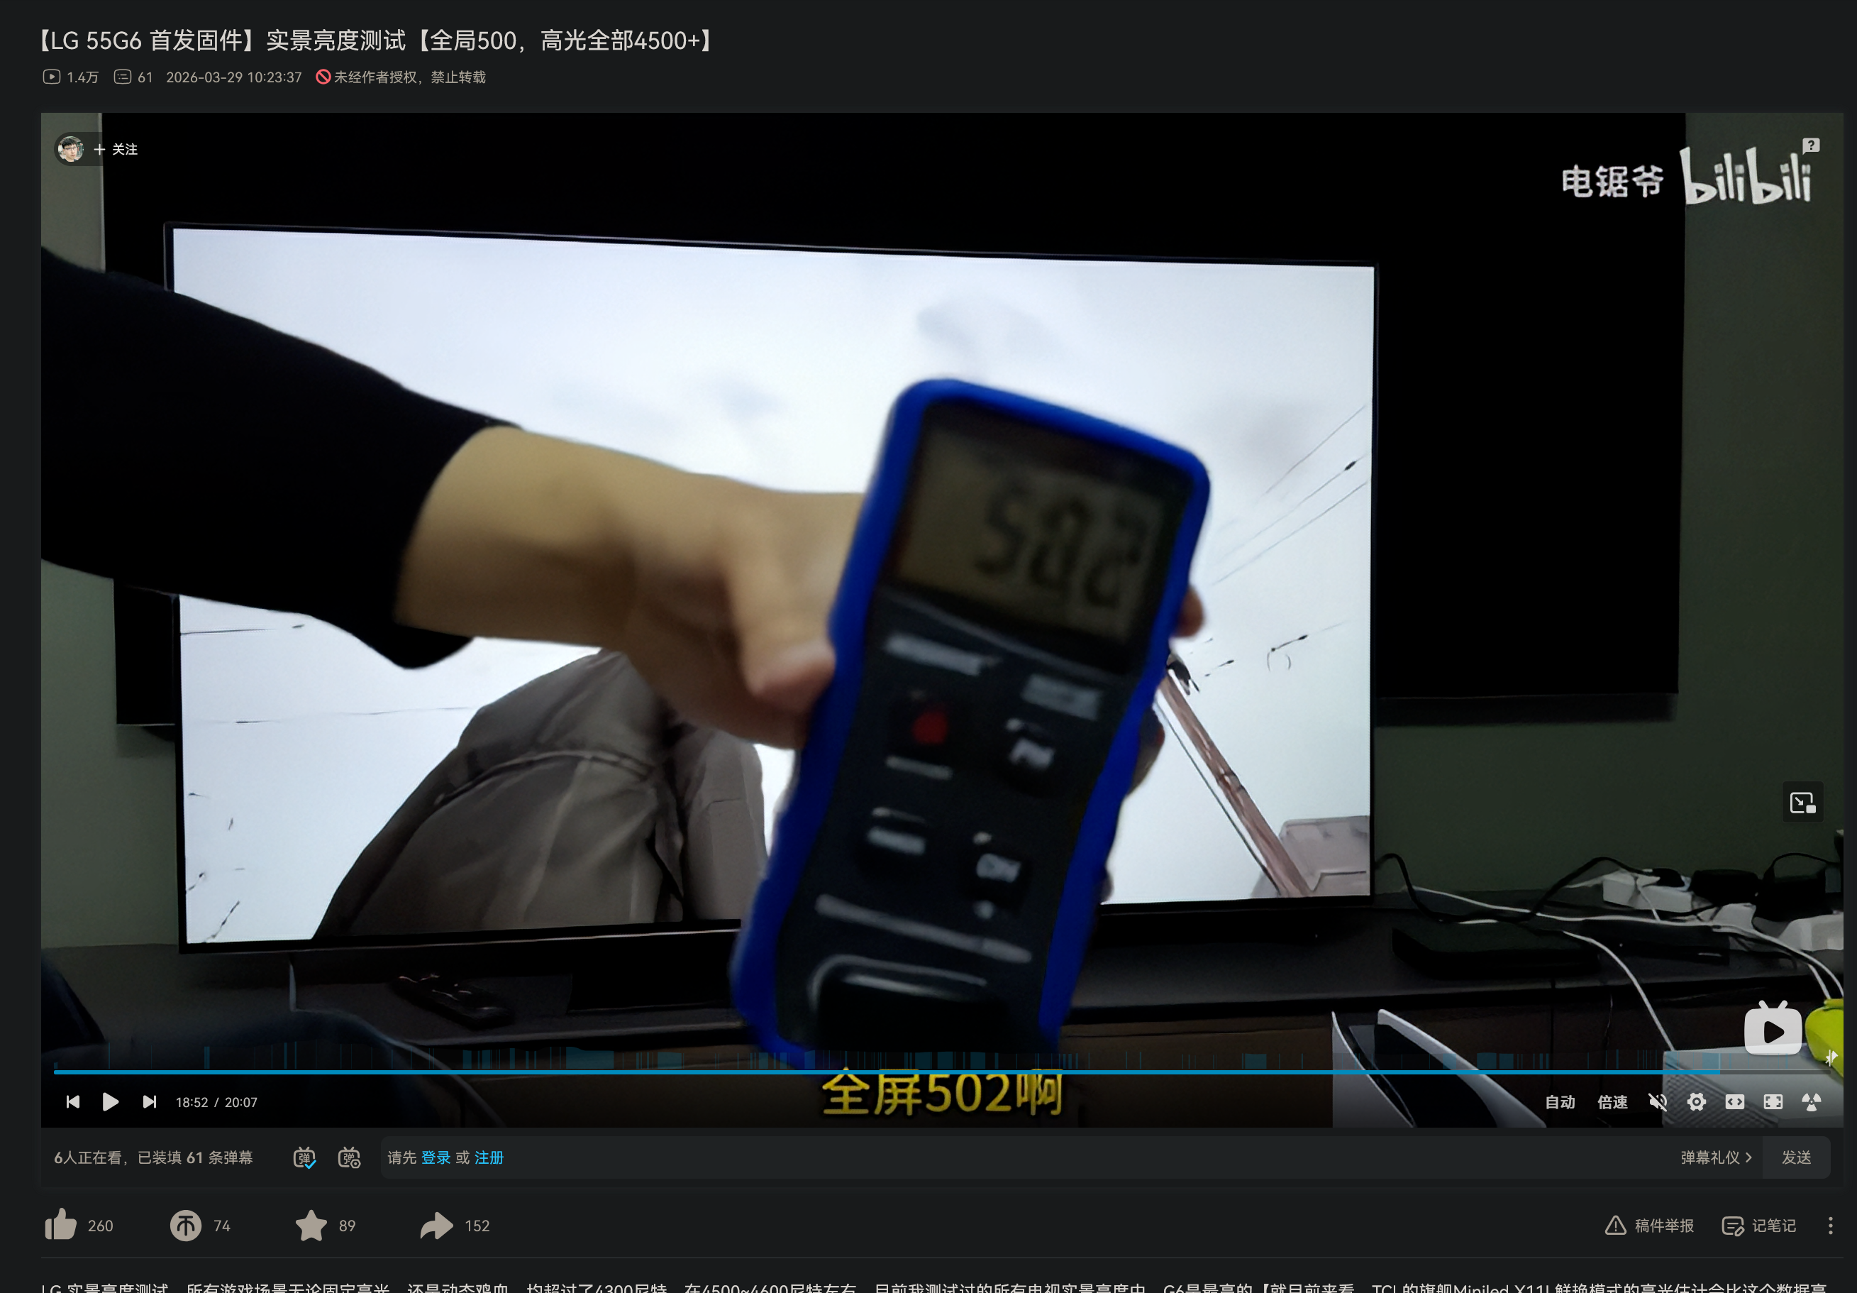1857x1293 pixels.
Task: Enter fullscreen mode
Action: click(x=1773, y=1102)
